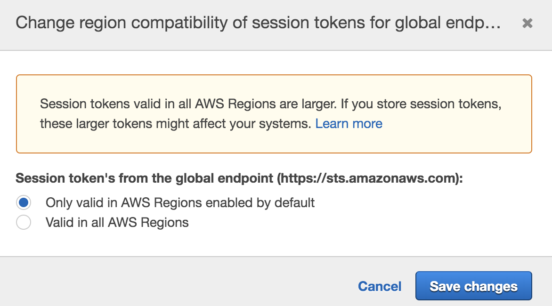The height and width of the screenshot is (306, 552).
Task: Cancel the session token change
Action: click(x=380, y=286)
